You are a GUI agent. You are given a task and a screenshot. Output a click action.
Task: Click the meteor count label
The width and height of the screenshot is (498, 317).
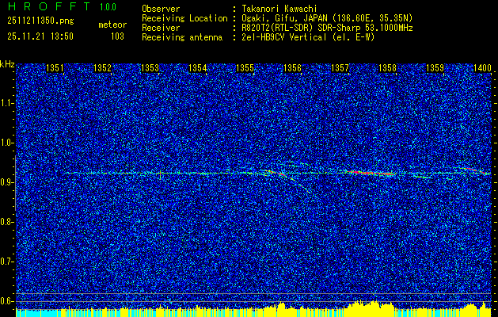pos(112,25)
